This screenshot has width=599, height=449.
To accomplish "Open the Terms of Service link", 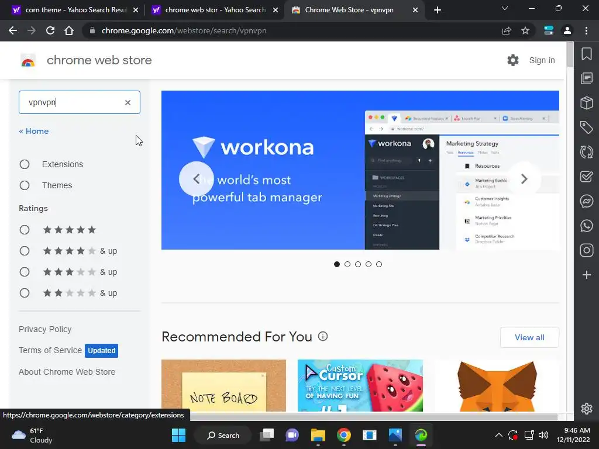I will point(50,350).
